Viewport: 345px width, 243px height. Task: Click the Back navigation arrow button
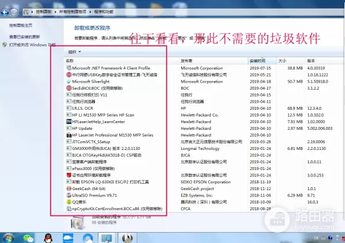pos(5,12)
